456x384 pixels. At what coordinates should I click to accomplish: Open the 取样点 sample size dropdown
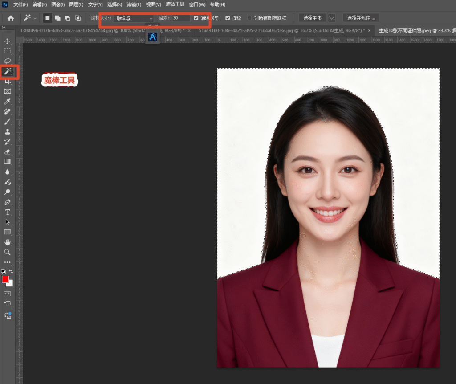[x=134, y=18]
